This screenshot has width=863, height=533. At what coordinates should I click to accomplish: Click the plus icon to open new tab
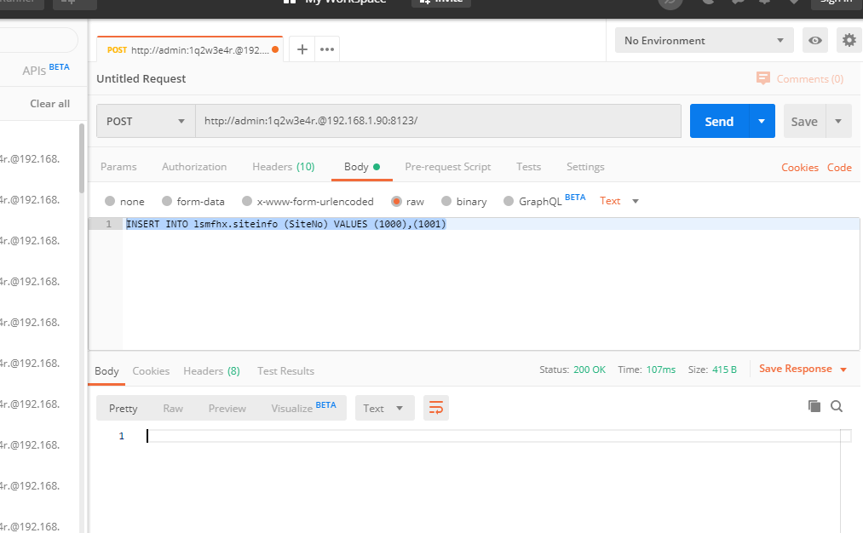click(302, 49)
